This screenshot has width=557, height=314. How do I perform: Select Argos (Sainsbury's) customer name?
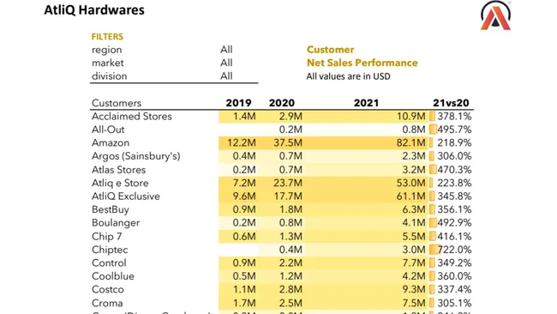[x=135, y=156]
